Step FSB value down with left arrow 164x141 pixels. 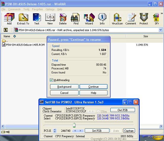pyautogui.click(x=75, y=131)
